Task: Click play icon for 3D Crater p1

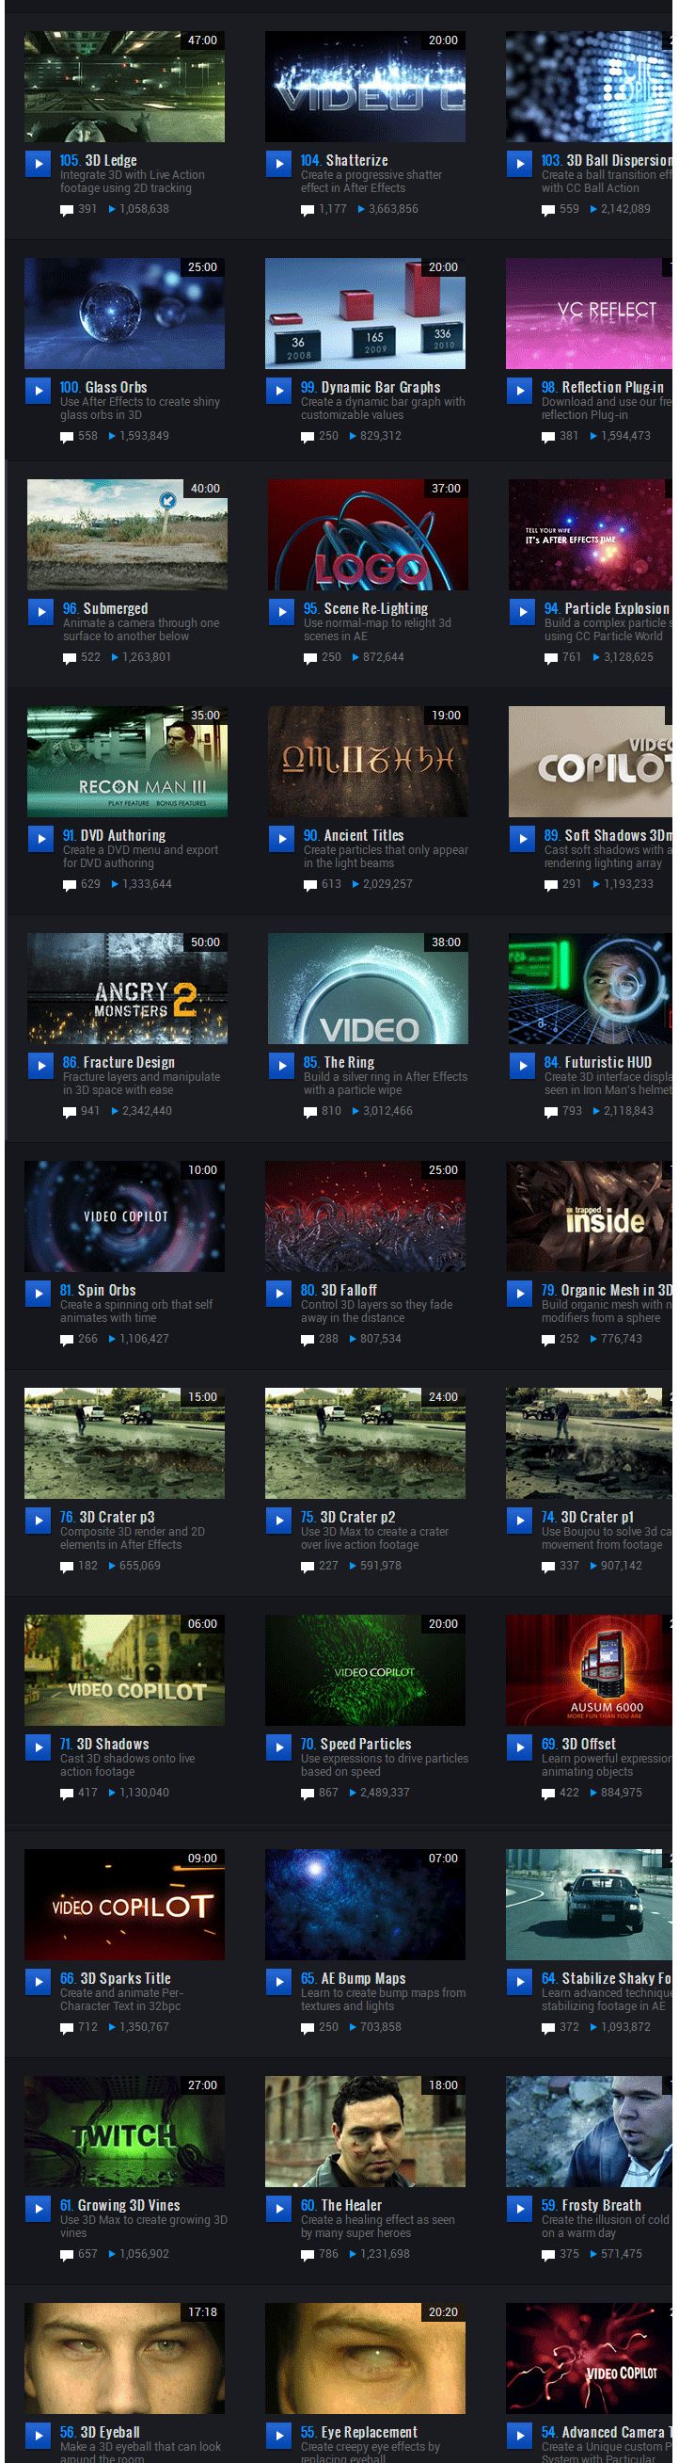Action: tap(518, 1521)
